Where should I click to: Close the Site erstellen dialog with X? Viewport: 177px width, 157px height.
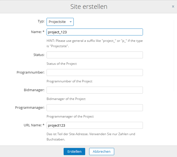(x=173, y=6)
